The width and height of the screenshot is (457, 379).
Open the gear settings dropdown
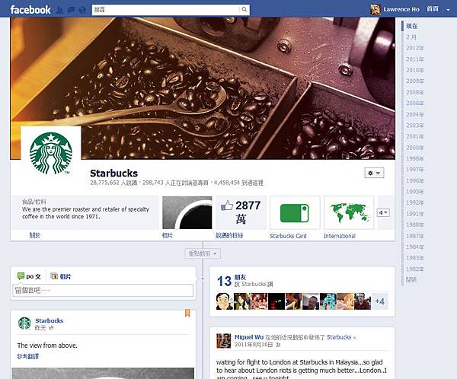374,173
